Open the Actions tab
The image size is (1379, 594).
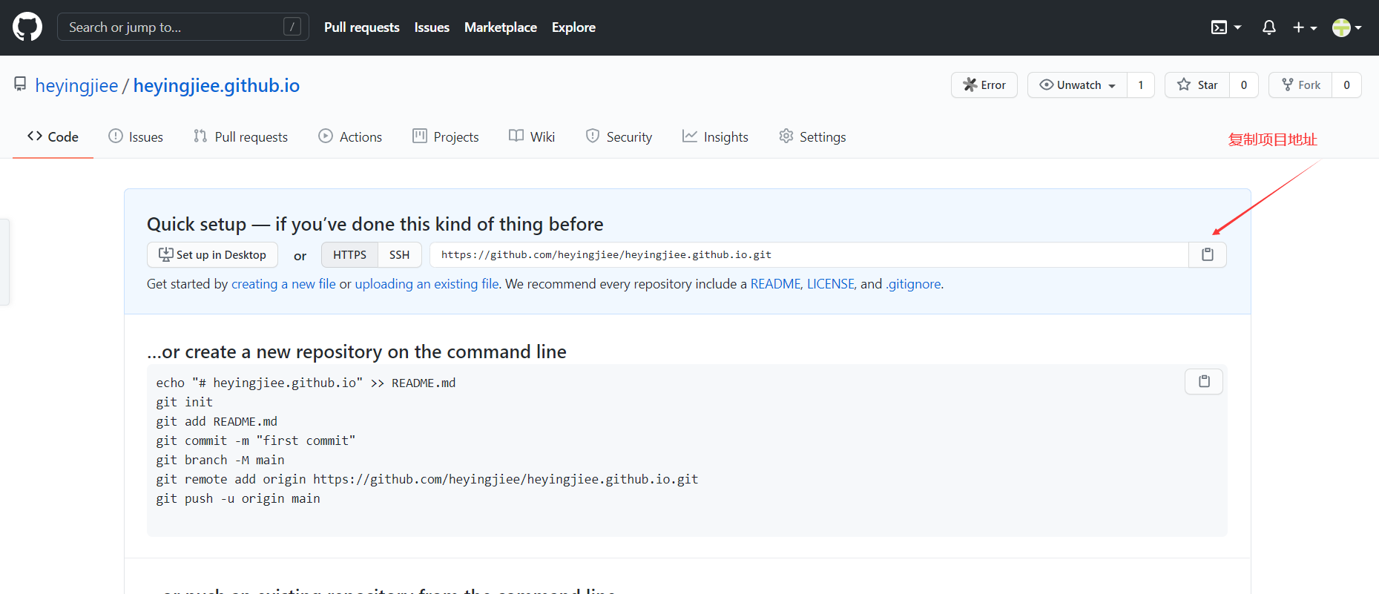point(350,136)
